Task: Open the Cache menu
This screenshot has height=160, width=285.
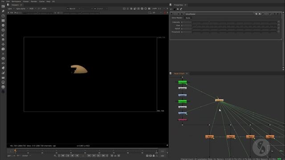Action: tap(42, 1)
